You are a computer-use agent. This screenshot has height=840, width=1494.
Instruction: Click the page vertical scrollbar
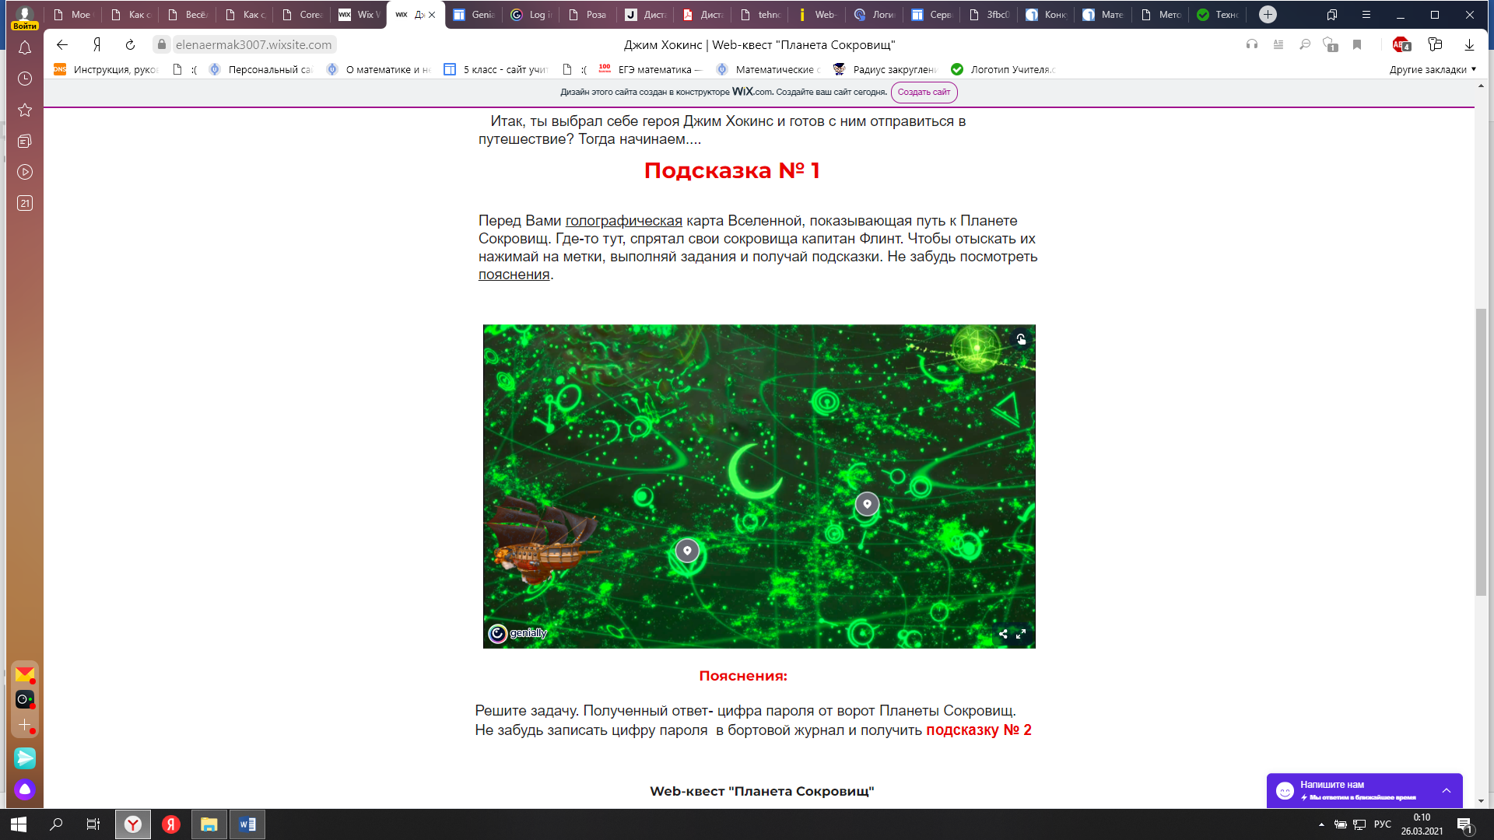1481,451
